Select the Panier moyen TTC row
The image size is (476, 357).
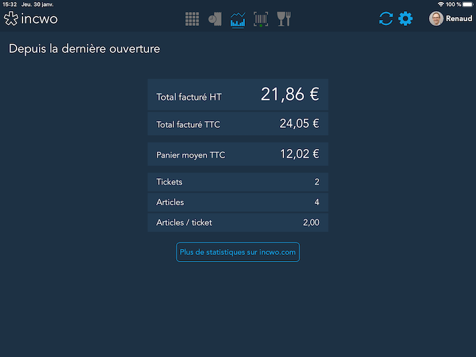click(238, 154)
